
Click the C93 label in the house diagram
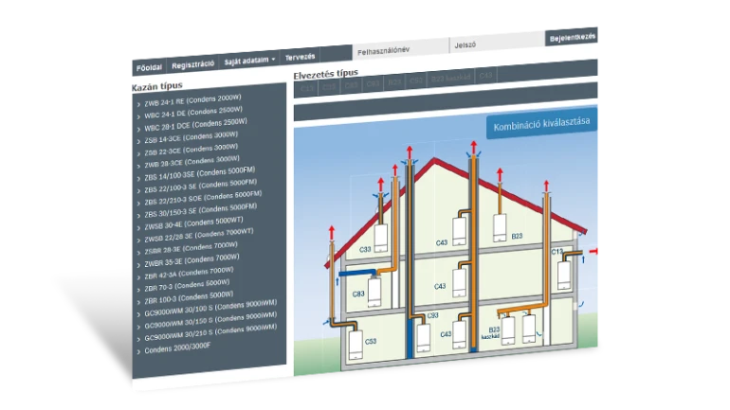[433, 315]
